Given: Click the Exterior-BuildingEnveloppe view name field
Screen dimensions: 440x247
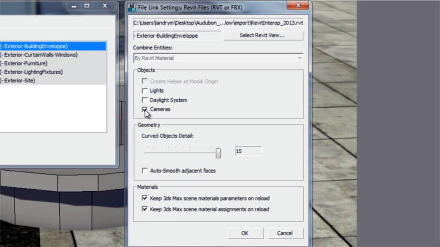Looking at the screenshot, I should coord(177,36).
